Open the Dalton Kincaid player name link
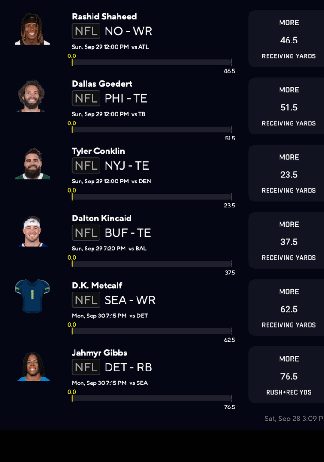Image resolution: width=324 pixels, height=462 pixels. click(x=102, y=218)
